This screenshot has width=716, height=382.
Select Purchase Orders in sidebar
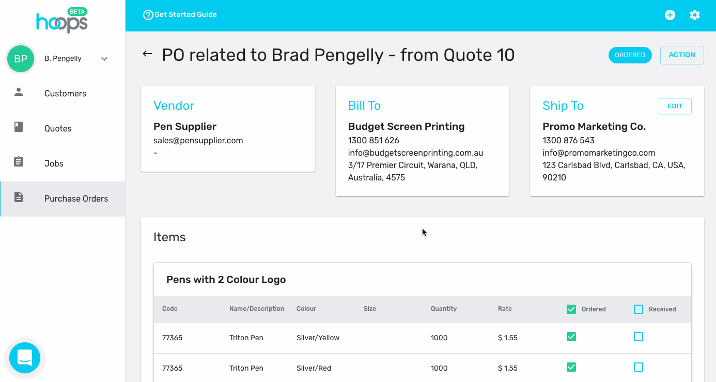tap(63, 199)
